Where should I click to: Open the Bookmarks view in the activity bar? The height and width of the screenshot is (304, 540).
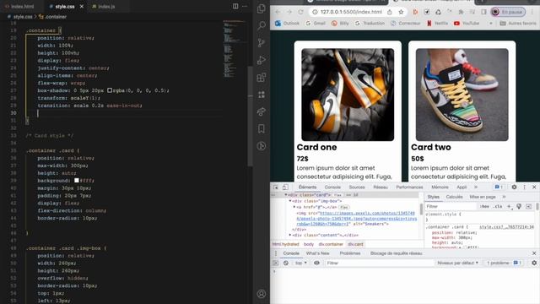pyautogui.click(x=262, y=128)
